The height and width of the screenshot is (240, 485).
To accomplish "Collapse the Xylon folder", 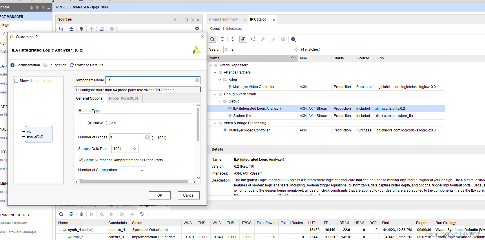I will point(220,80).
